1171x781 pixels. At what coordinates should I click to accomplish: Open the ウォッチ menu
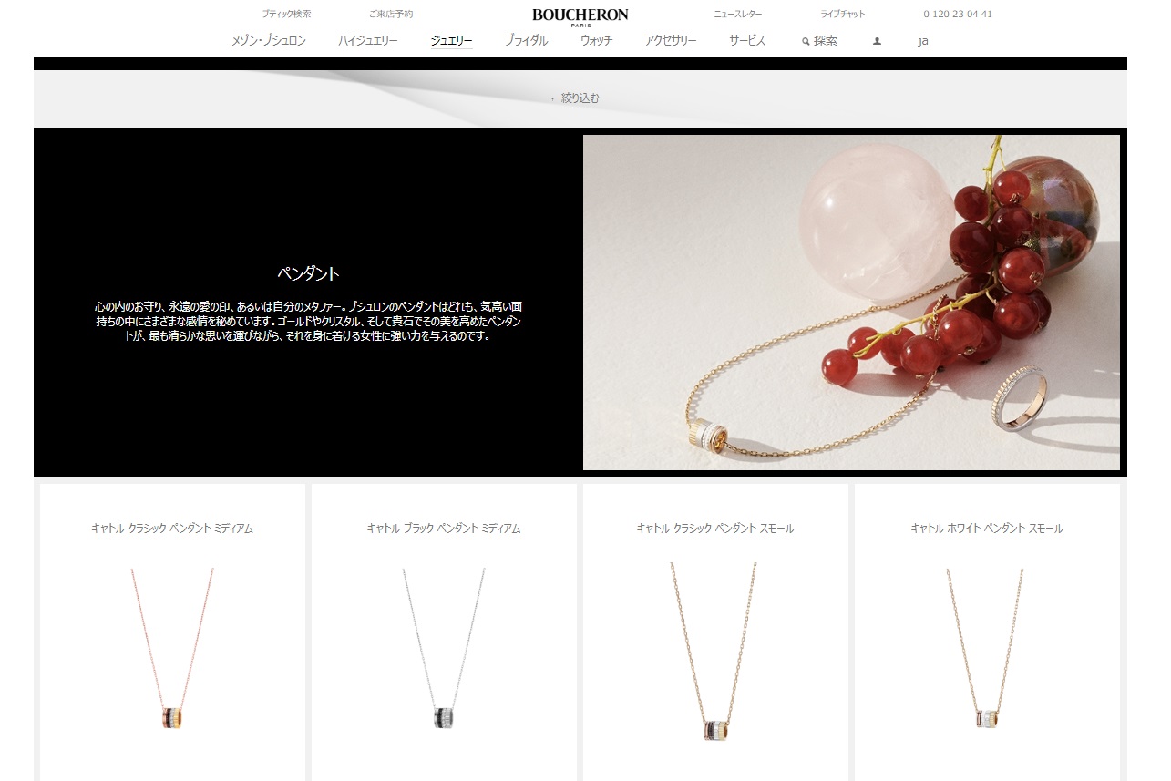coord(596,41)
